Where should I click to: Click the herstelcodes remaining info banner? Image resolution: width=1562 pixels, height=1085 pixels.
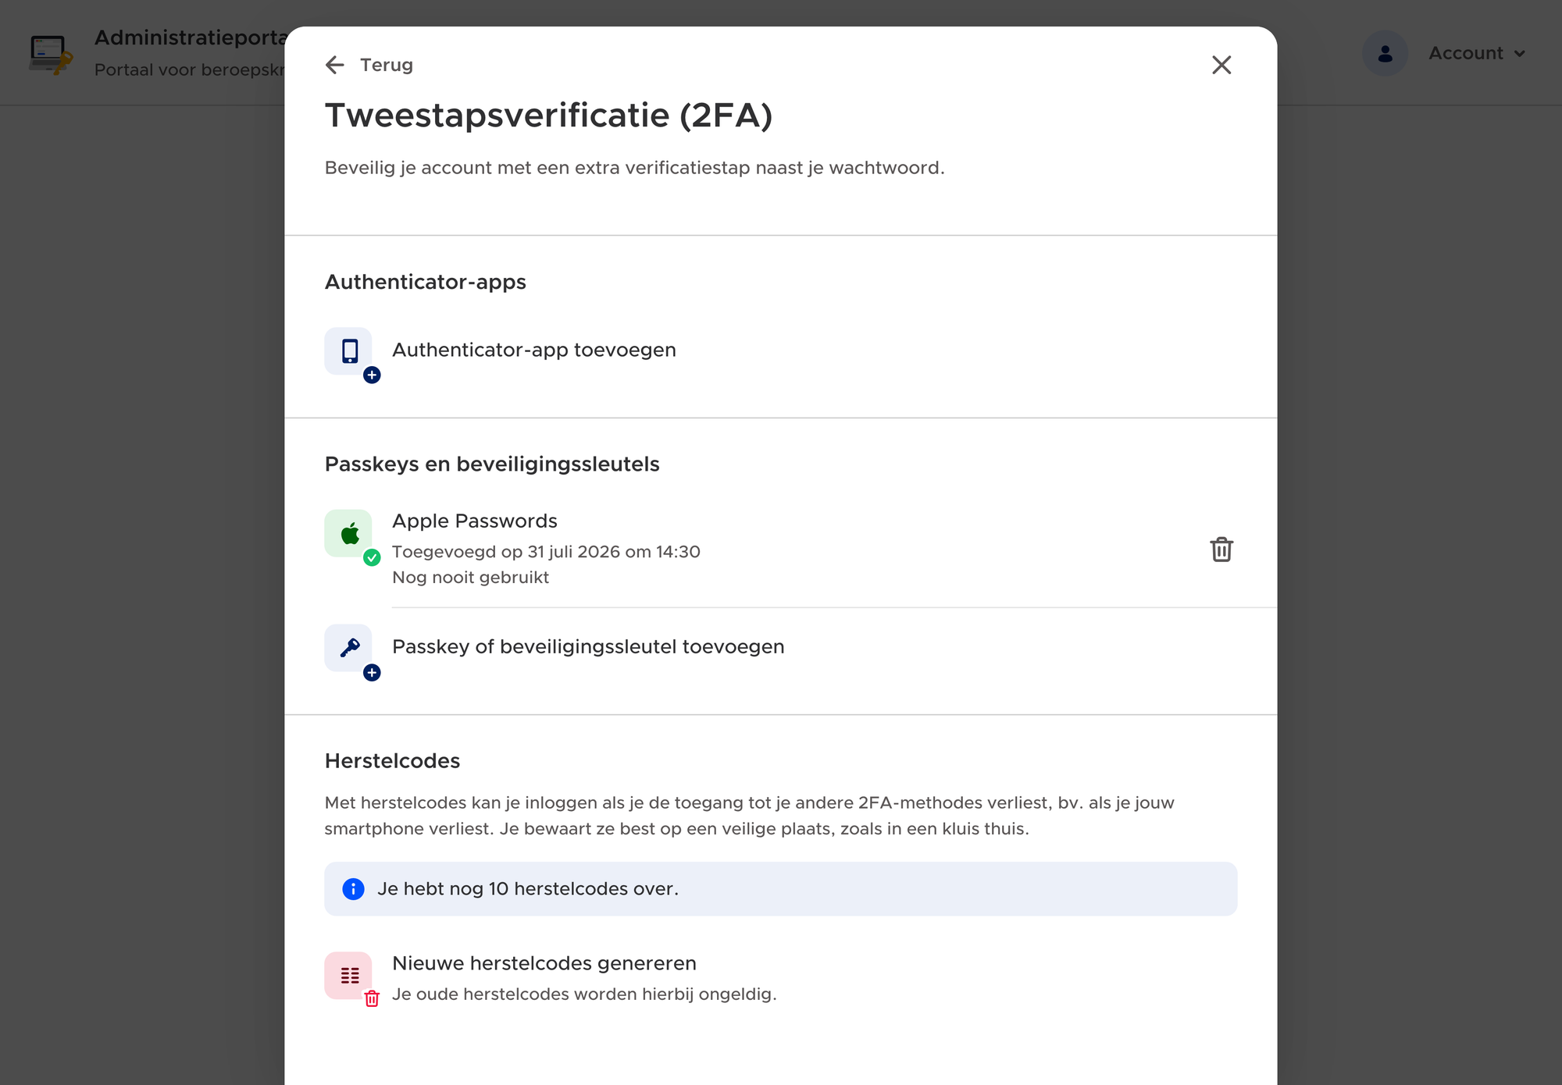click(781, 889)
